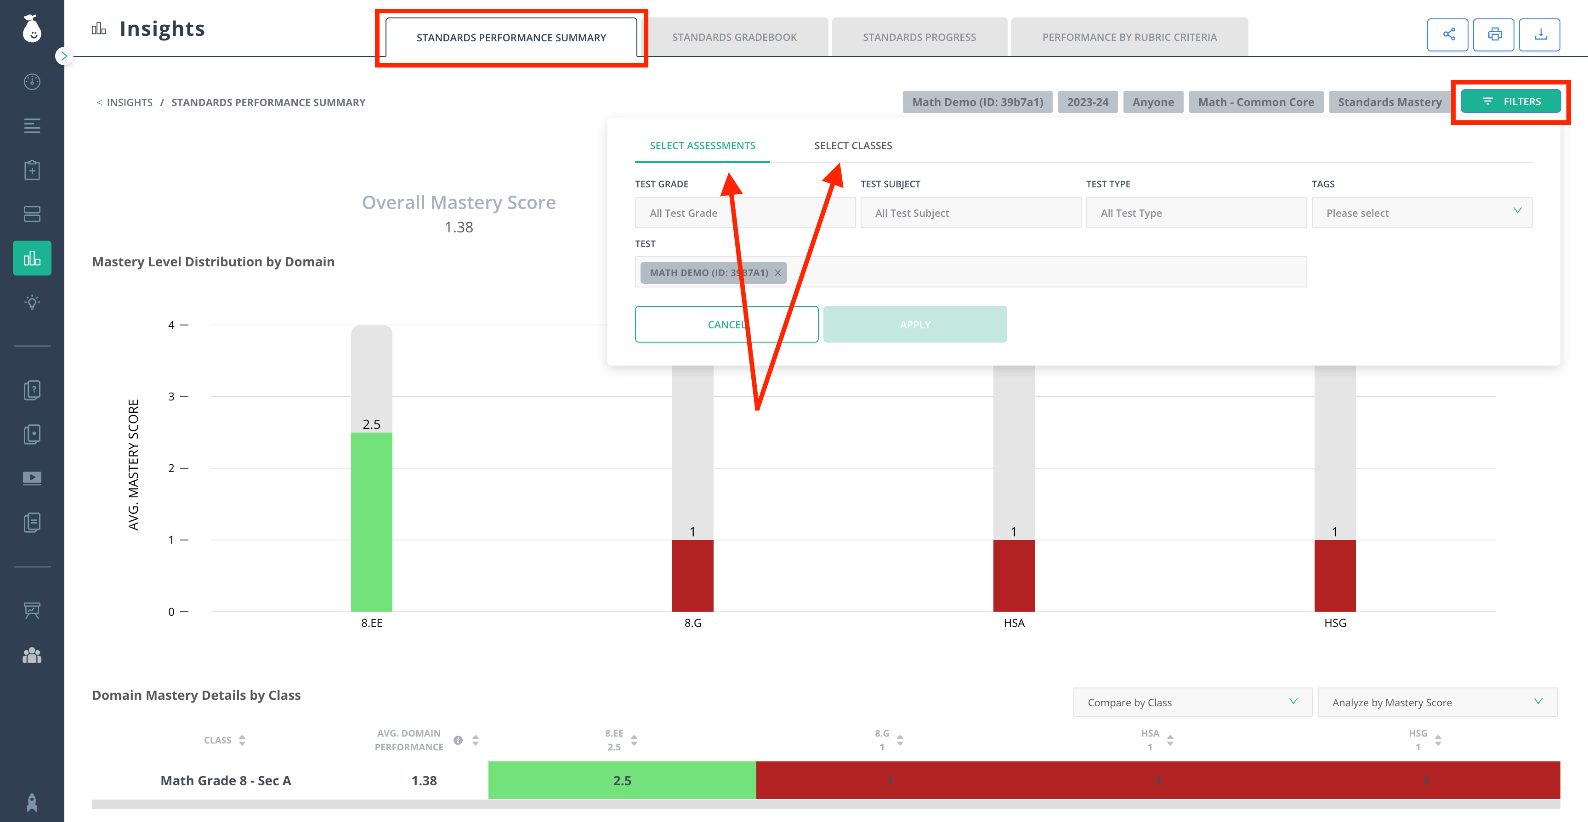Screen dimensions: 1588x822
Task: Switch to Standards Gradebook tab
Action: tap(734, 38)
